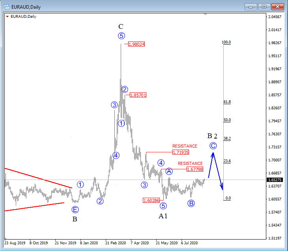
Task: Select the blue circled C under B 2
Action: [213, 146]
